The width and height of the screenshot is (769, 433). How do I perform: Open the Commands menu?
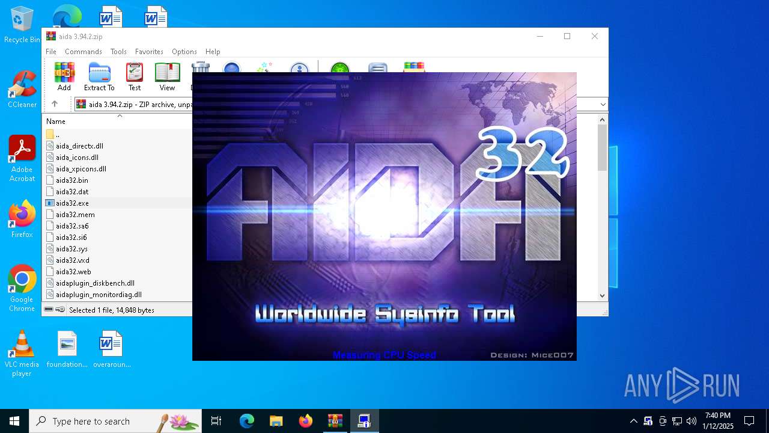point(84,52)
